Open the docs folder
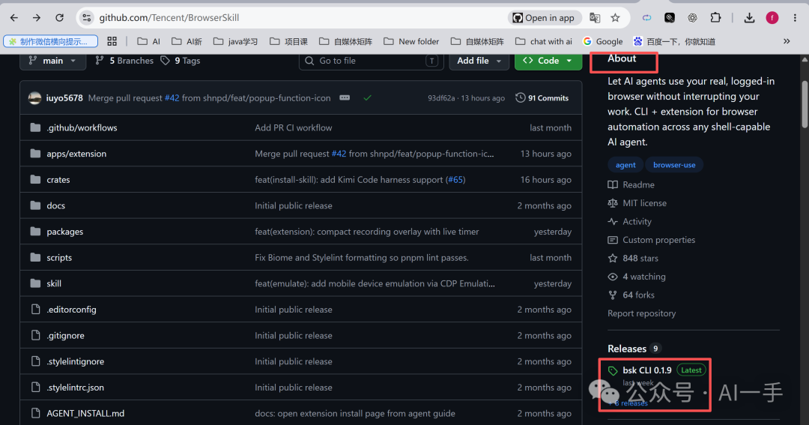809x425 pixels. pyautogui.click(x=55, y=205)
